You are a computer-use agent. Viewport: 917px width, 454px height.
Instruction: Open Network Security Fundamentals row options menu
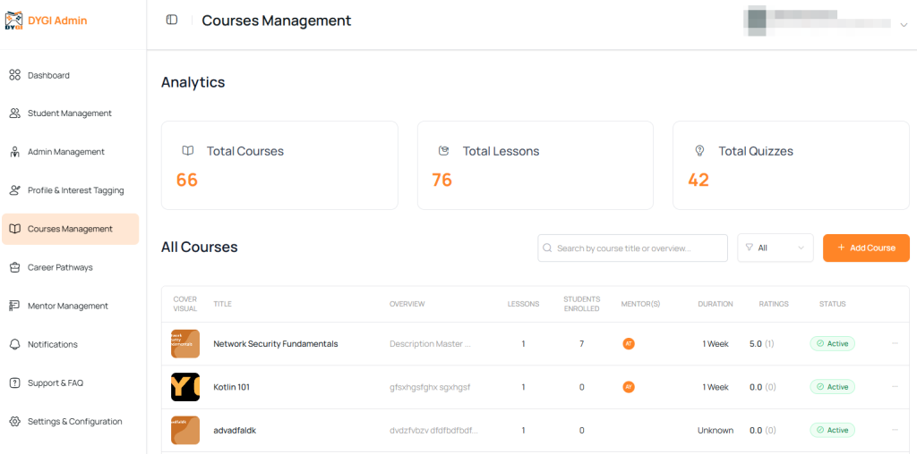click(x=895, y=343)
